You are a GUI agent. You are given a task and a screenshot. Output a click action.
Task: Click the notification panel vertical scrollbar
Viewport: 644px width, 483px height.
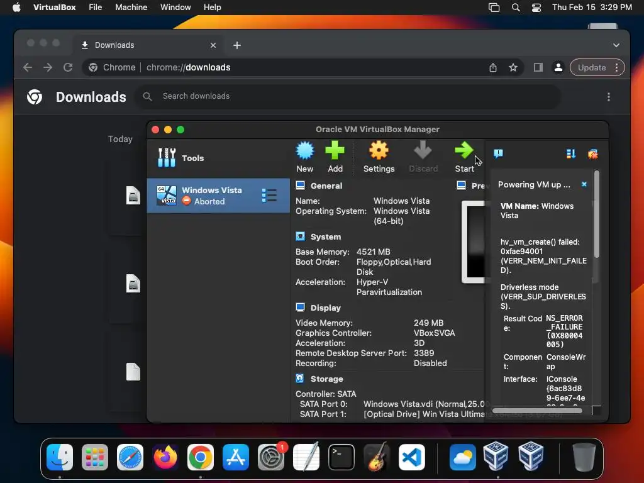coord(597,214)
